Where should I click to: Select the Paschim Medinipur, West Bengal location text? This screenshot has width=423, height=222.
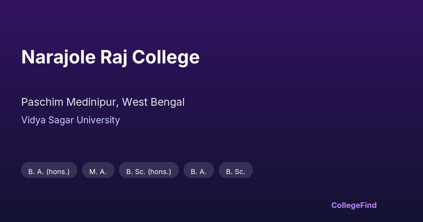point(103,102)
